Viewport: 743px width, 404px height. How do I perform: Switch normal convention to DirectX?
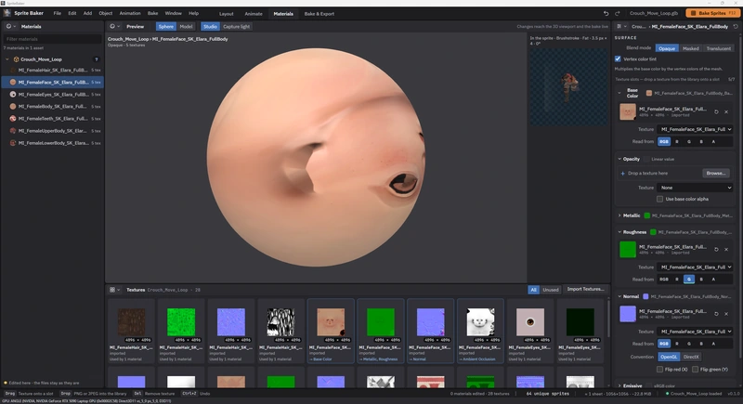click(x=691, y=357)
